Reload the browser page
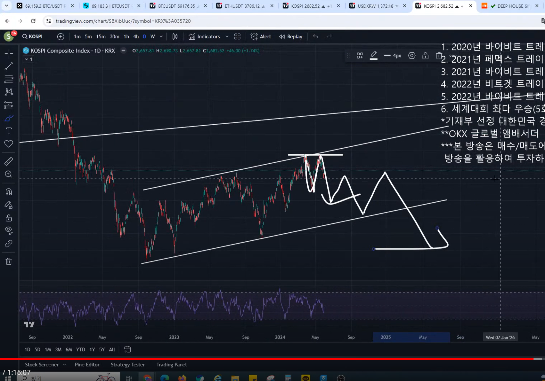Image resolution: width=545 pixels, height=381 pixels. (x=33, y=21)
